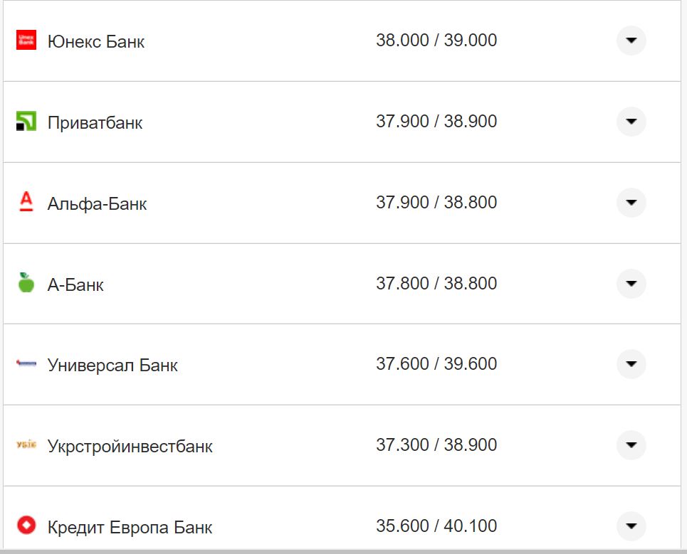Show more for Универсал Банк row

click(x=631, y=364)
